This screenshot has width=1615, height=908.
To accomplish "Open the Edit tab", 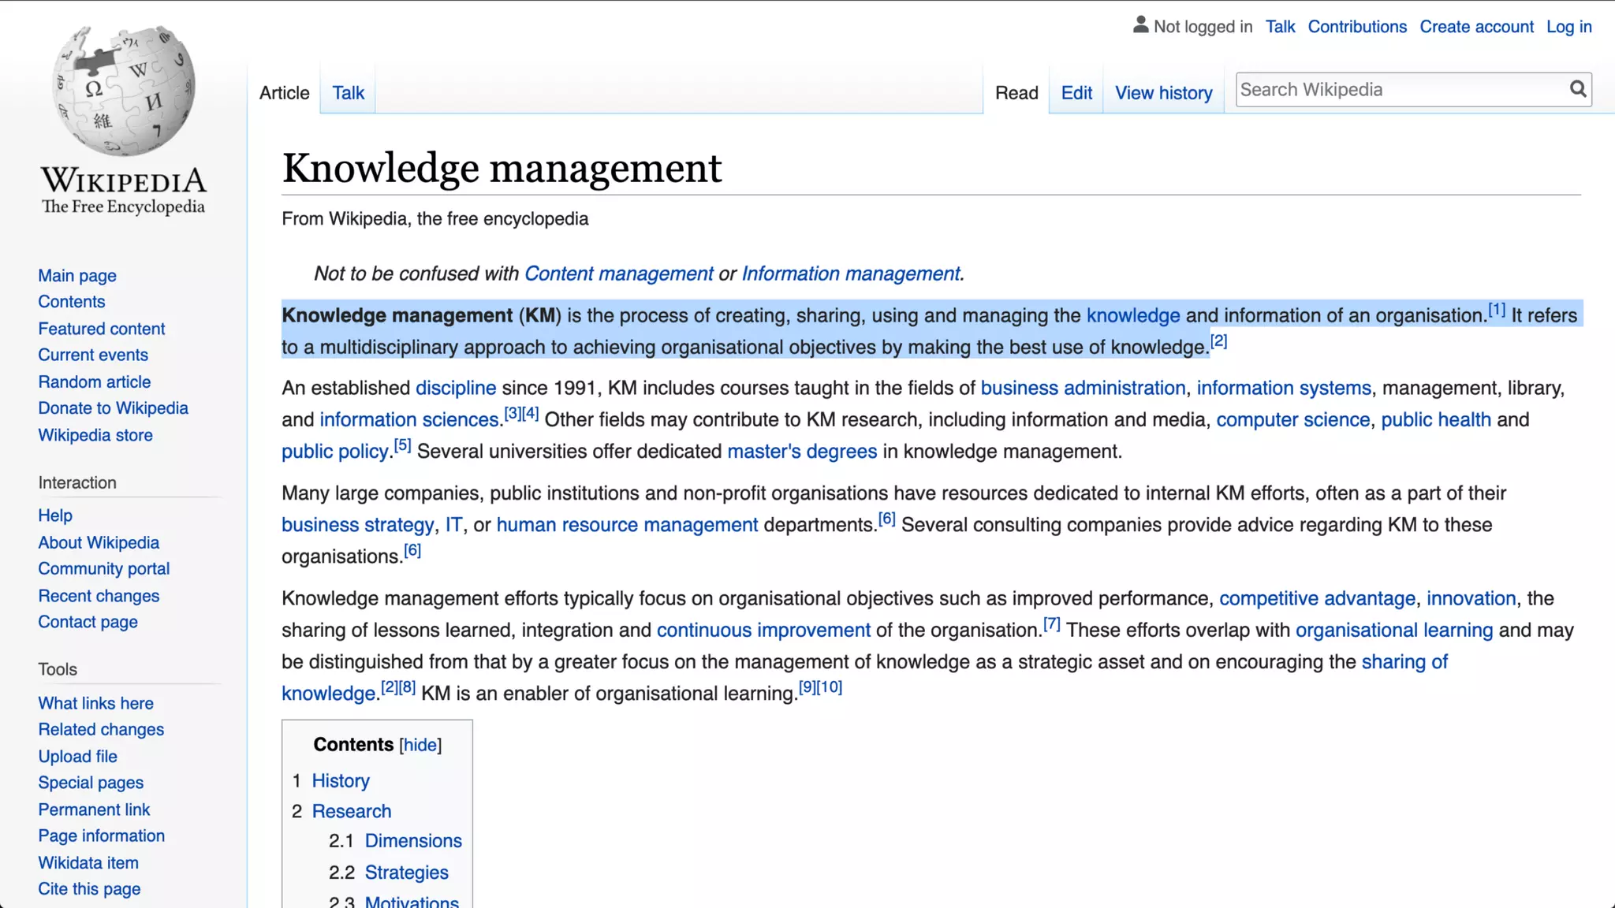I will 1076,93.
